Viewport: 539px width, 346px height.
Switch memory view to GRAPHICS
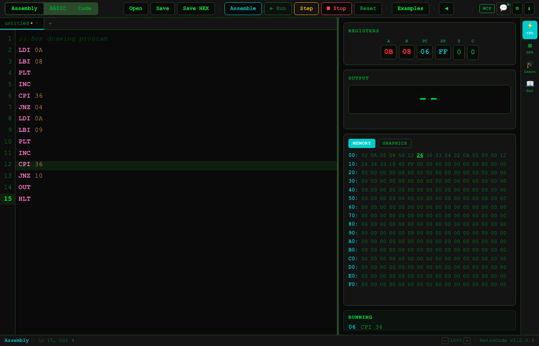(395, 143)
